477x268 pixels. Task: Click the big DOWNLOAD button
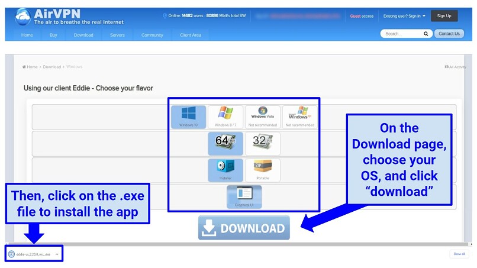244,228
